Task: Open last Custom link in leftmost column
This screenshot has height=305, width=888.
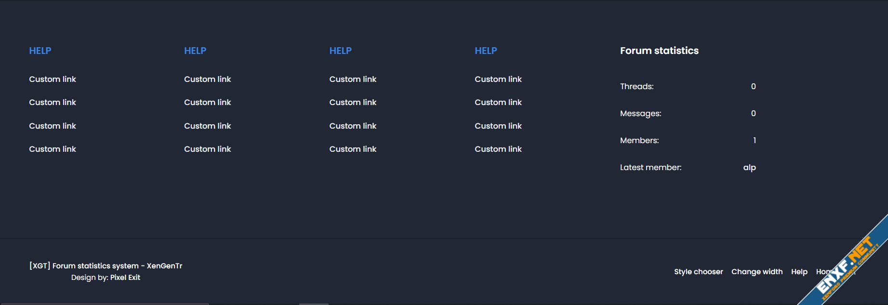Action: [x=53, y=149]
